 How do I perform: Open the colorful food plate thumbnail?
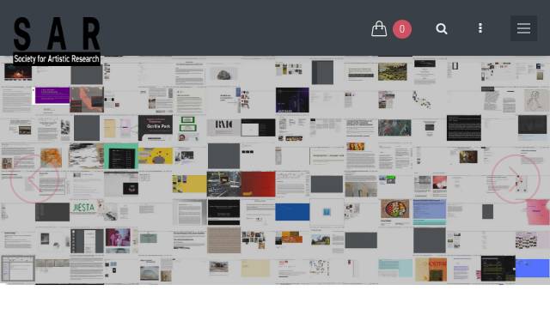395,209
